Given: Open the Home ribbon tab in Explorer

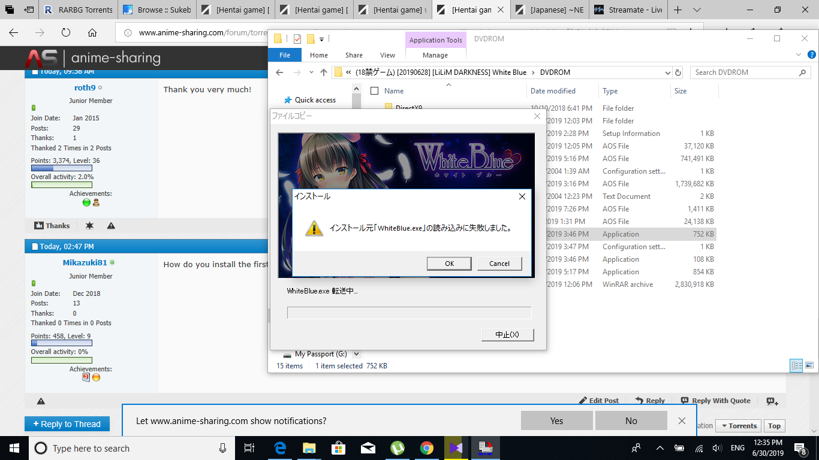Looking at the screenshot, I should 319,55.
